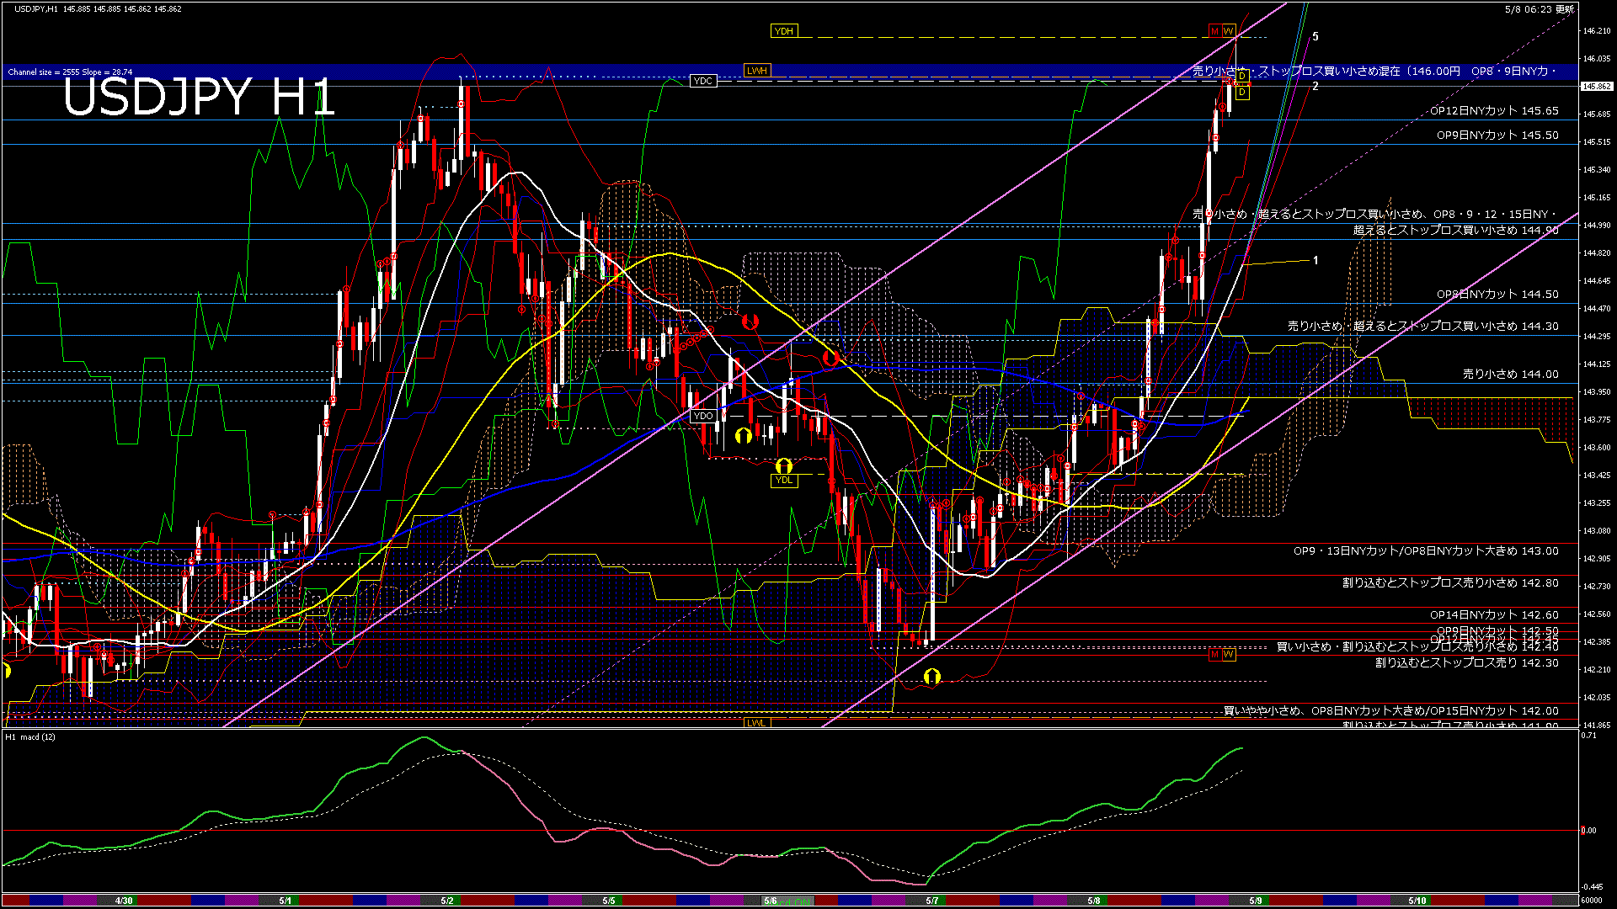Click the 146.00円 order band text
This screenshot has height=909, width=1617.
click(x=1374, y=71)
